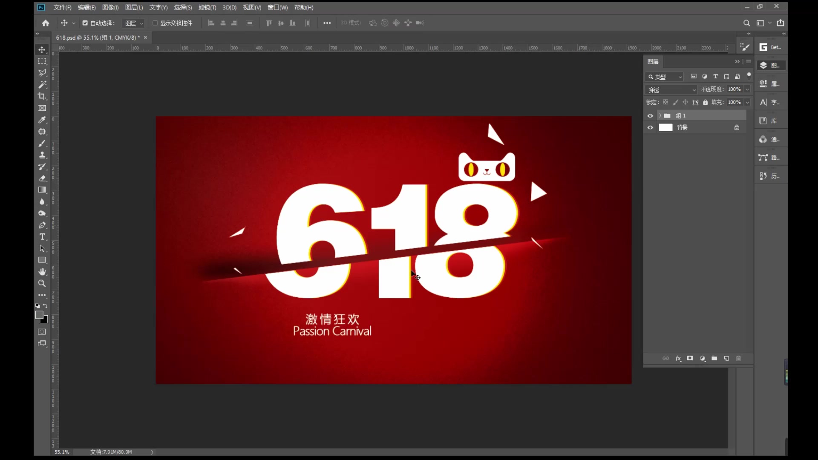
Task: Toggle shape layer filter icon
Action: pos(726,77)
